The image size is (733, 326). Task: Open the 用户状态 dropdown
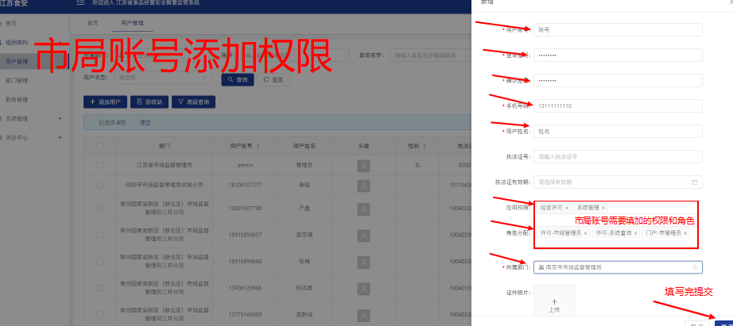click(x=163, y=78)
